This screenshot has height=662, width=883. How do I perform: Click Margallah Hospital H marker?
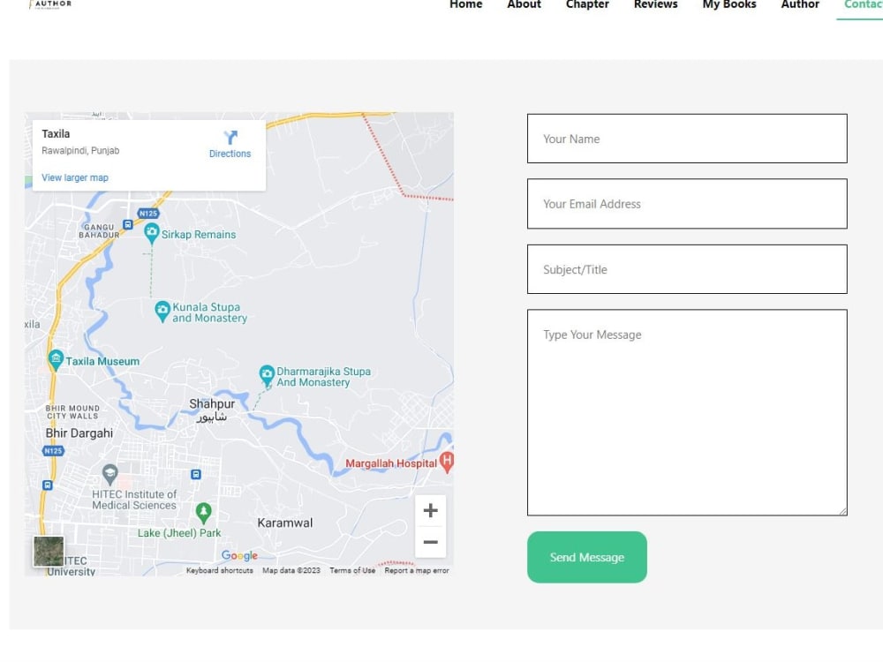click(x=447, y=461)
